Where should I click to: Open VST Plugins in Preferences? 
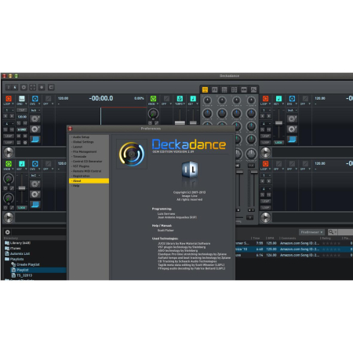point(89,166)
